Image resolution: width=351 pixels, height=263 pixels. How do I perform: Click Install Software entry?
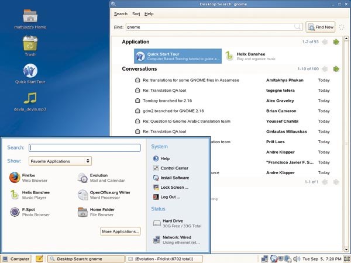tap(171, 178)
